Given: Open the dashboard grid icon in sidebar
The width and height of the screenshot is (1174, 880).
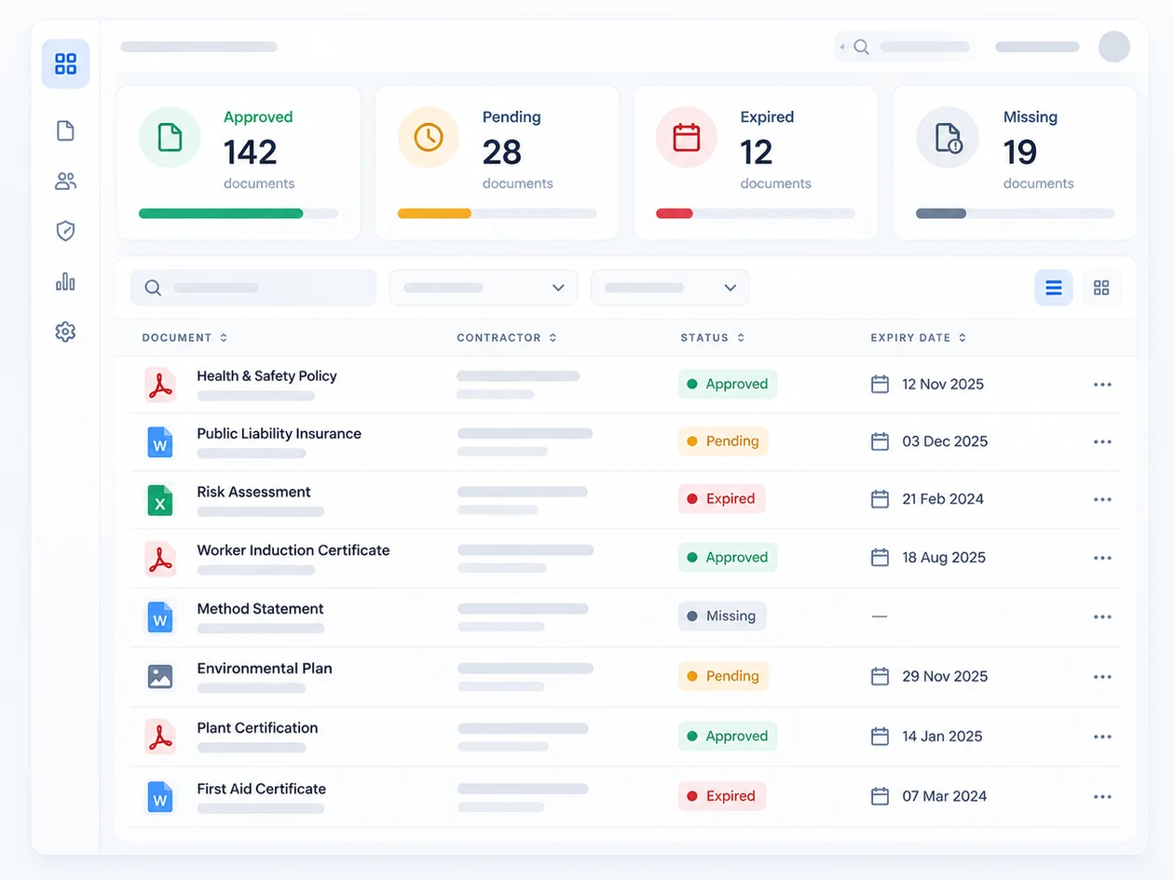Looking at the screenshot, I should pyautogui.click(x=65, y=63).
